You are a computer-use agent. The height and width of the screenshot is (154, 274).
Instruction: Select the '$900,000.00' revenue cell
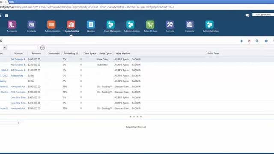[34, 98]
